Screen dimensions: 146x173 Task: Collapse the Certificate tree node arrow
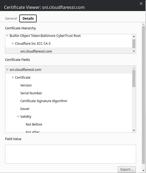pos(13,78)
